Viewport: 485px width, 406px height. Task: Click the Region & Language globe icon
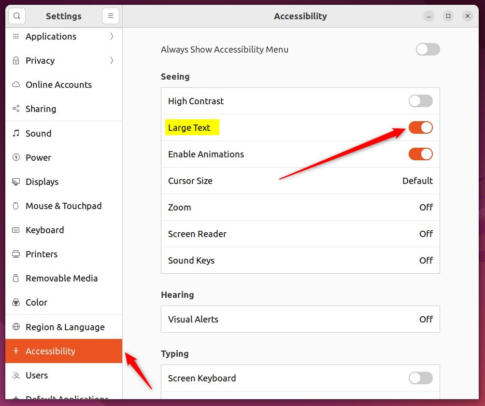coord(16,327)
